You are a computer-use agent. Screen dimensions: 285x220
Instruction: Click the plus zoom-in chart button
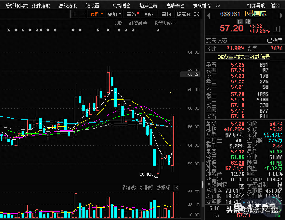click(x=75, y=14)
